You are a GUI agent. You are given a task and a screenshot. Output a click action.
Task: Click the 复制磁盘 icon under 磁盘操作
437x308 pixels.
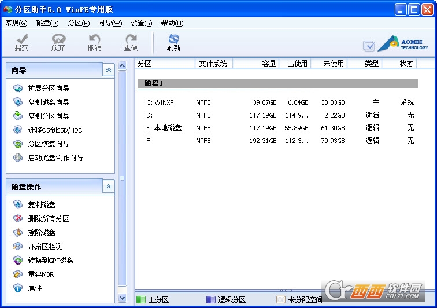coord(18,205)
